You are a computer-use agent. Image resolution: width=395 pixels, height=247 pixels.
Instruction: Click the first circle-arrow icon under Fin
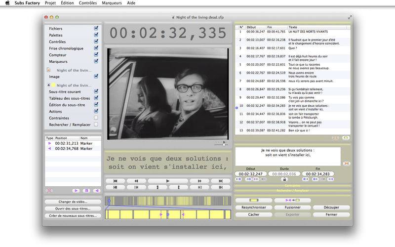pyautogui.click(x=306, y=179)
